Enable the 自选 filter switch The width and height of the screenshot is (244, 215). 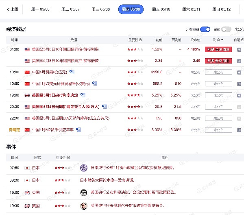(x=227, y=29)
